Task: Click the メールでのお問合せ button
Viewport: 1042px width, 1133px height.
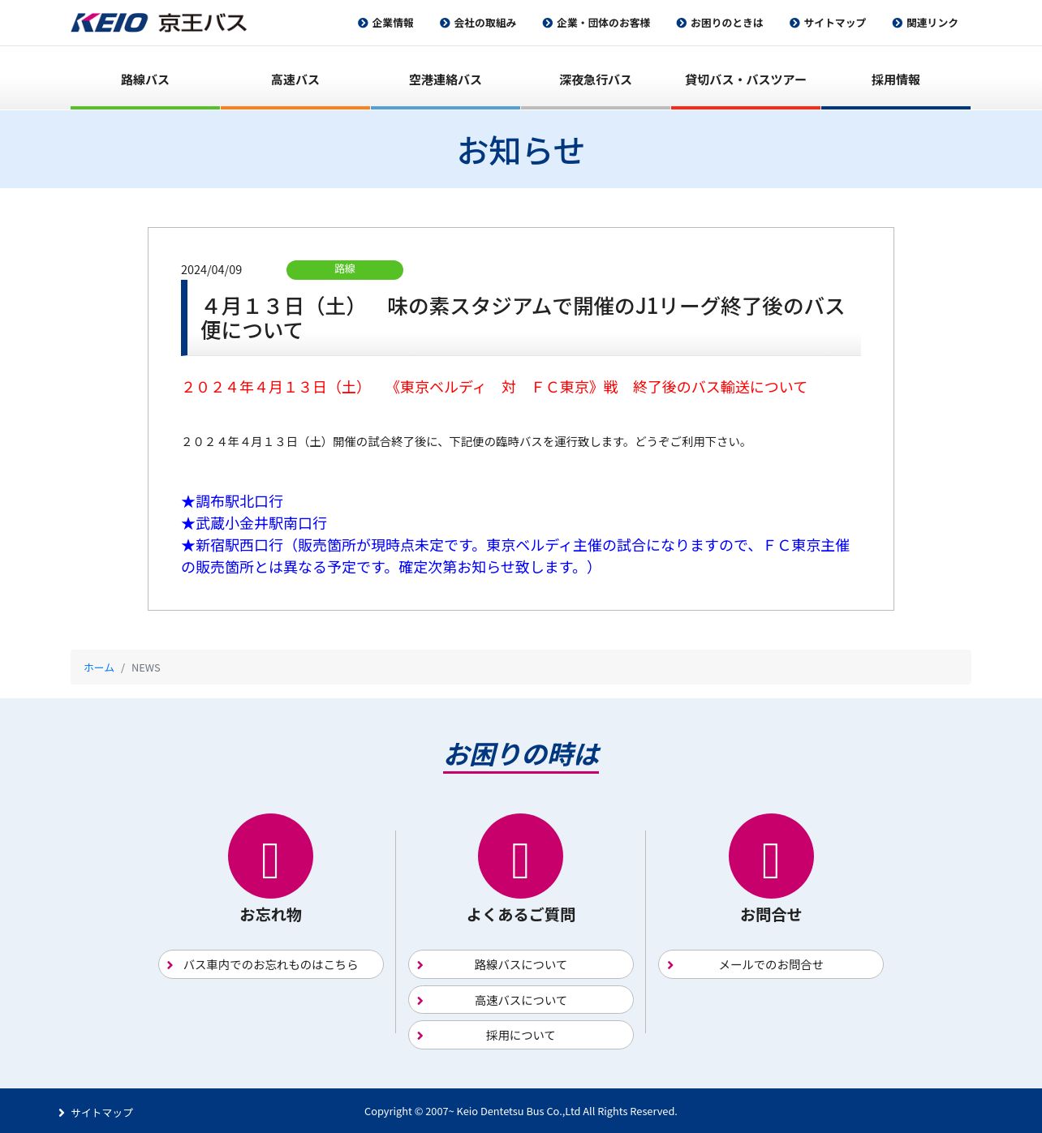Action: click(771, 964)
